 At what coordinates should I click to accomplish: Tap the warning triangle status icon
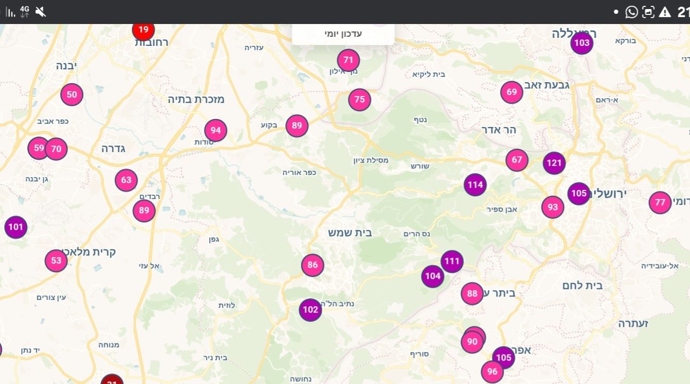point(664,12)
